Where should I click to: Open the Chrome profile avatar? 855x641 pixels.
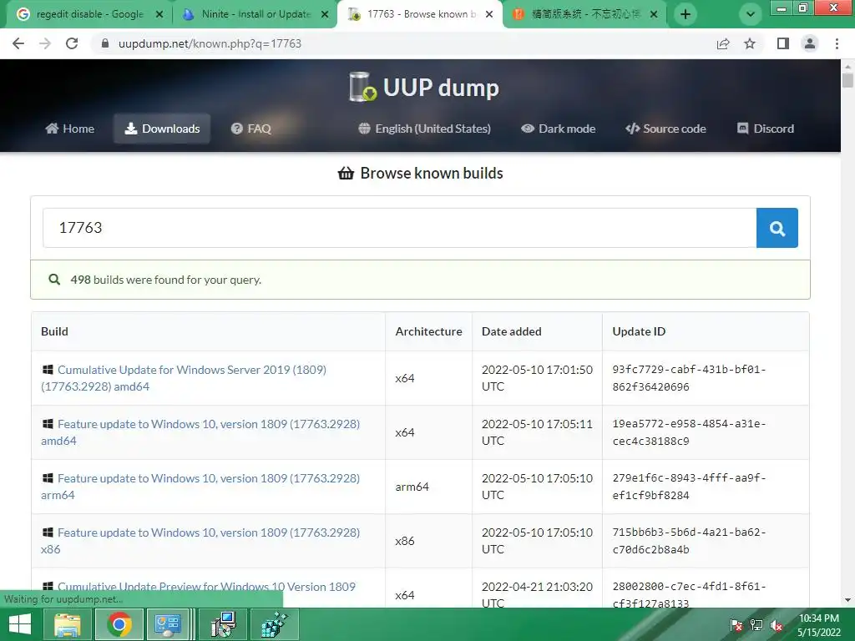click(810, 43)
